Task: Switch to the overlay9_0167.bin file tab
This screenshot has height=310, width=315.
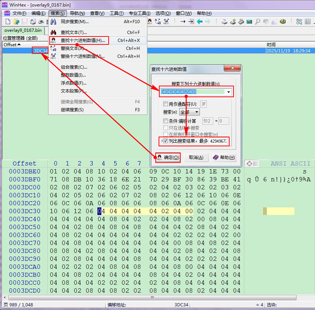Action: 23,30
